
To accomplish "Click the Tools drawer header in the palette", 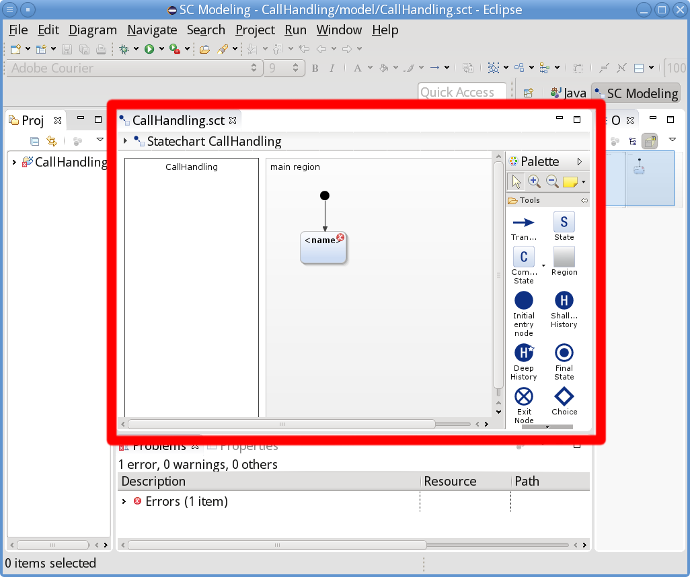I will (x=547, y=200).
